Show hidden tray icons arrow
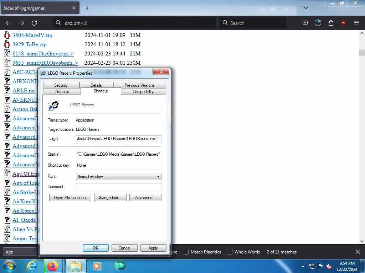This screenshot has height=273, width=365. tap(303, 266)
